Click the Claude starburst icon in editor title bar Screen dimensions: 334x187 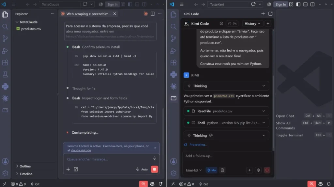pos(146,14)
